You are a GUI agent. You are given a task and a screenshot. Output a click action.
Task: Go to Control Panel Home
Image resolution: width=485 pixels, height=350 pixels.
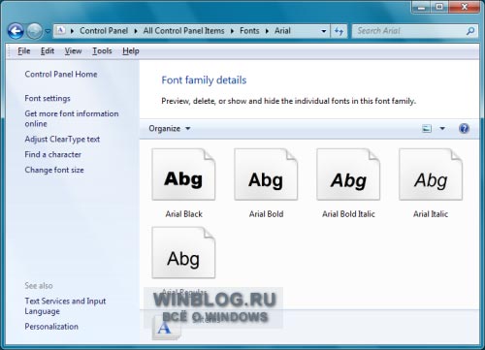61,74
